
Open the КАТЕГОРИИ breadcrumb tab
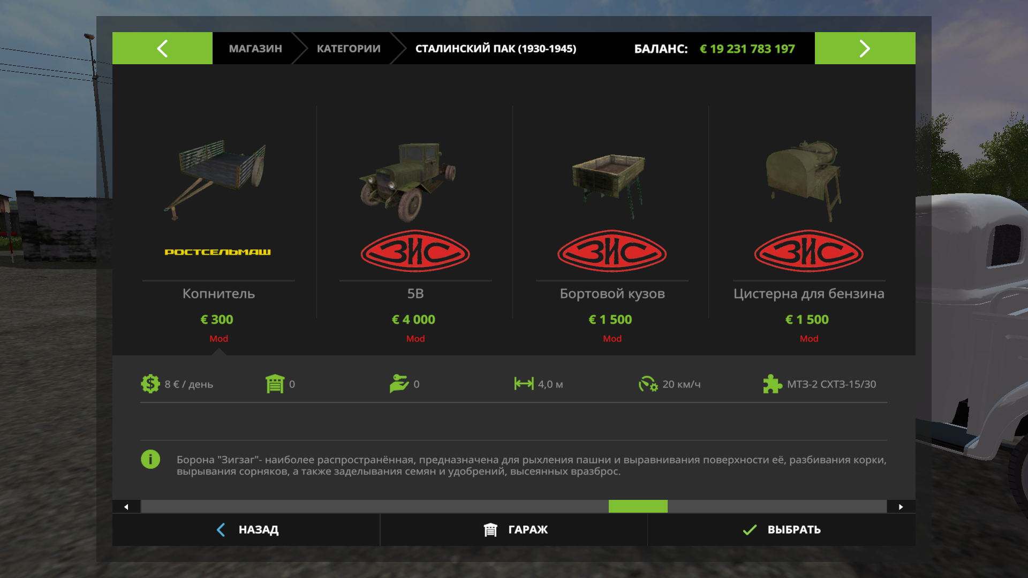coord(349,48)
